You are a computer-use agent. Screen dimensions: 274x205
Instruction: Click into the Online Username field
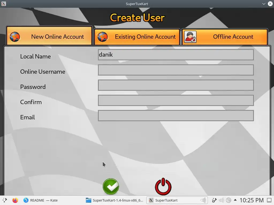176,70
